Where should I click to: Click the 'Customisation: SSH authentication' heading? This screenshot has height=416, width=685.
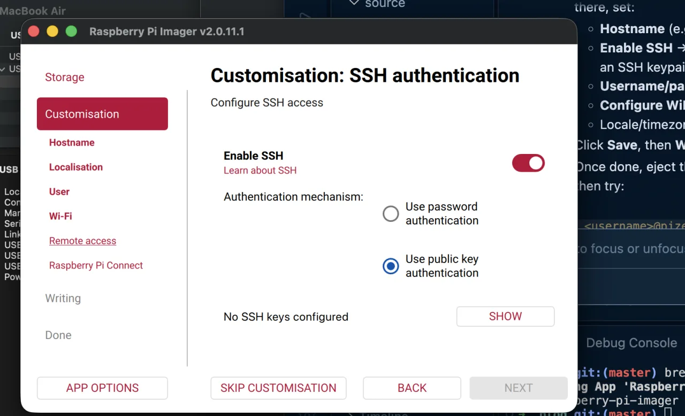point(365,75)
